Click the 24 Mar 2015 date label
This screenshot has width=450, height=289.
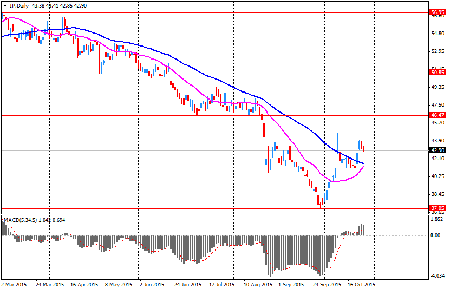50,285
